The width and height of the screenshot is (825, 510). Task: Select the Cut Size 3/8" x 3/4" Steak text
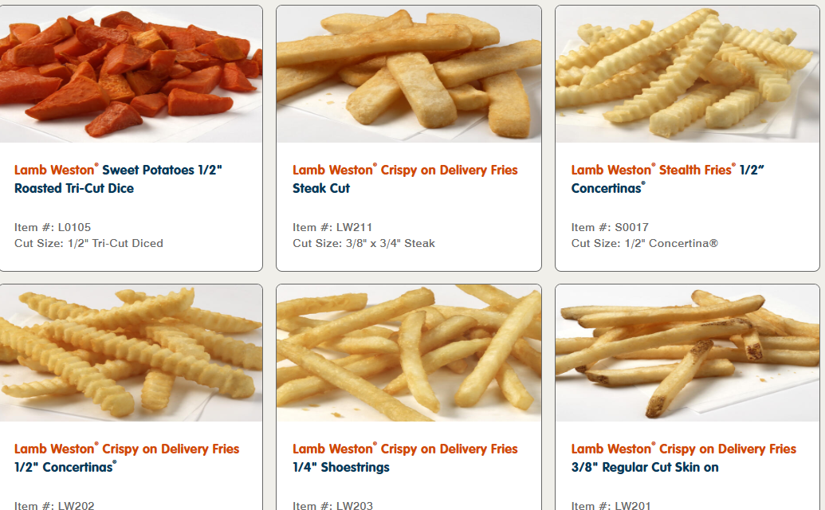364,243
